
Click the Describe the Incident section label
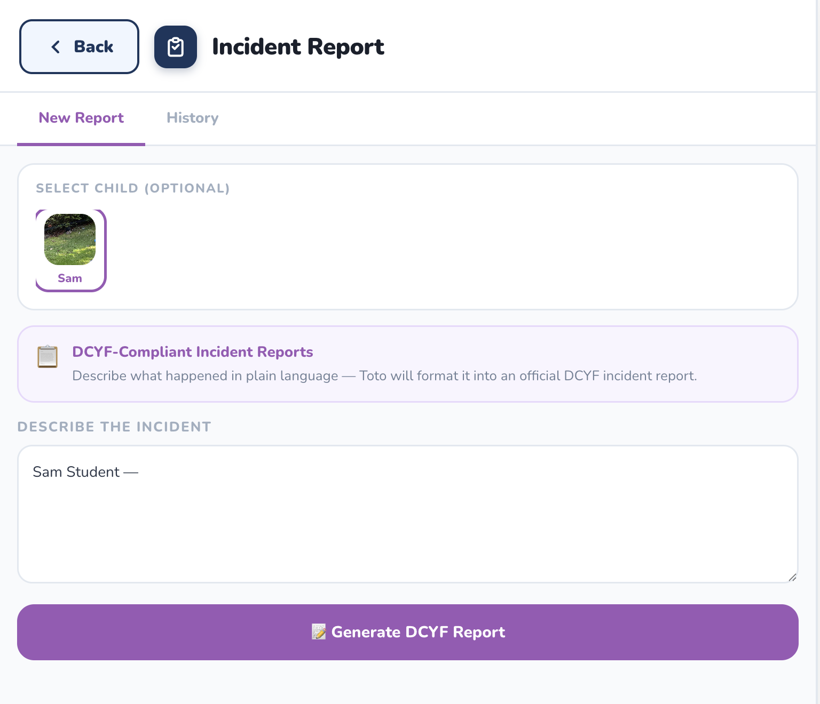(114, 427)
